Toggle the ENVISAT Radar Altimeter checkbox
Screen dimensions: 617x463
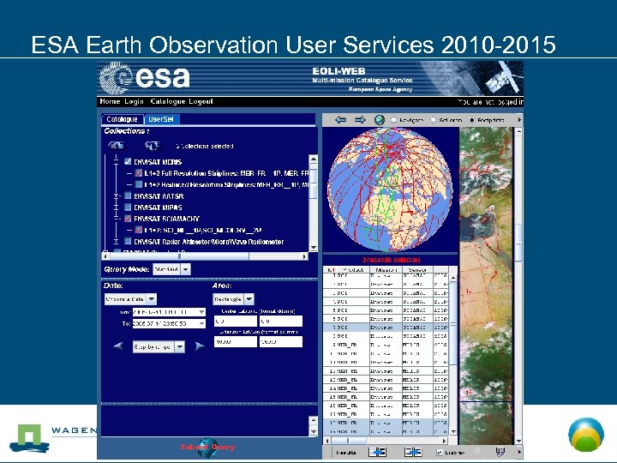128,241
